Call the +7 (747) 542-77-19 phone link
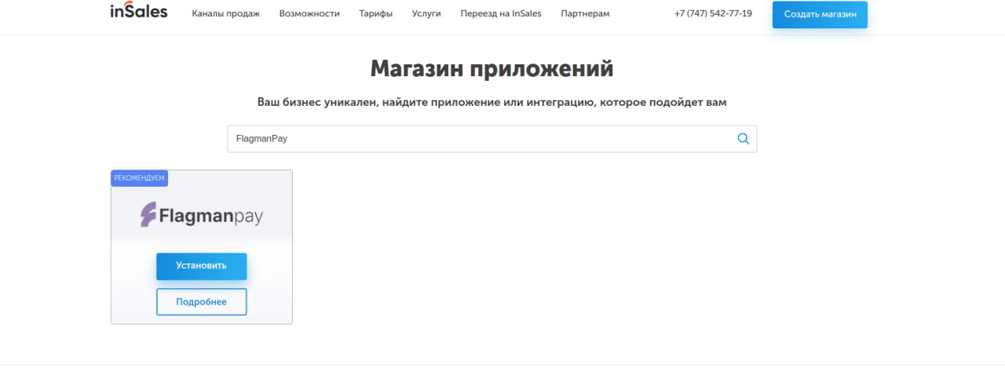 pos(713,14)
